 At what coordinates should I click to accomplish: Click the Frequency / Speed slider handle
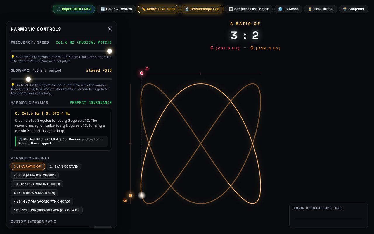110,51
